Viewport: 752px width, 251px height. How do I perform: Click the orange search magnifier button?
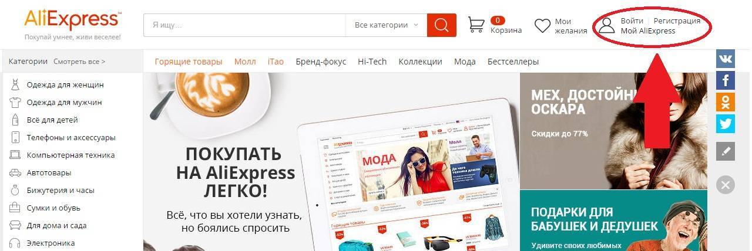[442, 25]
